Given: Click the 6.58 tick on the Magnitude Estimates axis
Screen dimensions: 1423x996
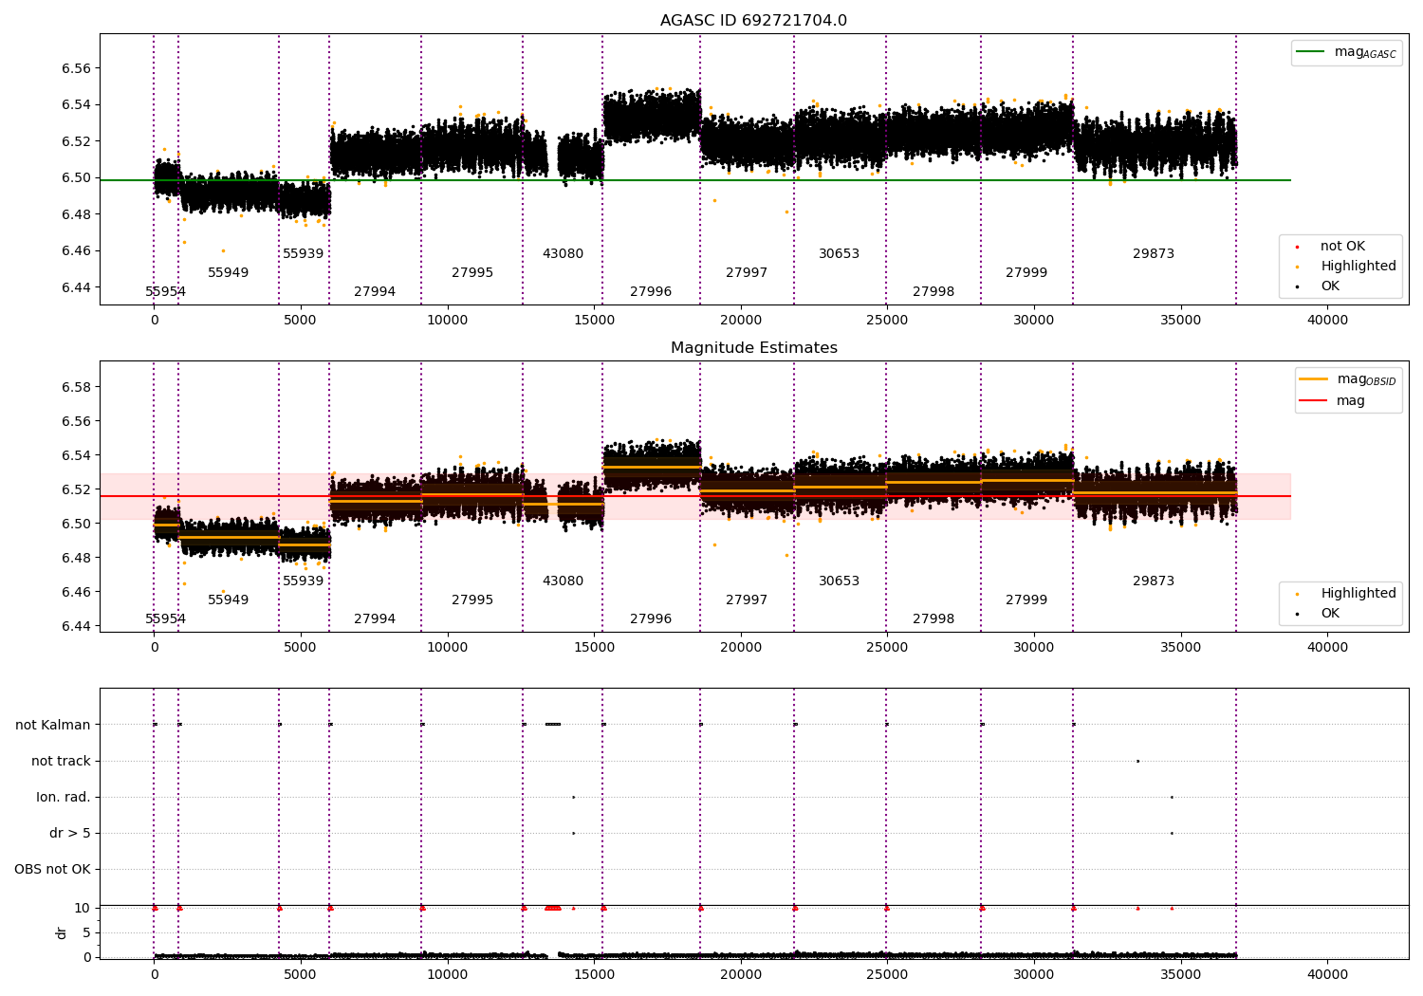Looking at the screenshot, I should pos(77,387).
